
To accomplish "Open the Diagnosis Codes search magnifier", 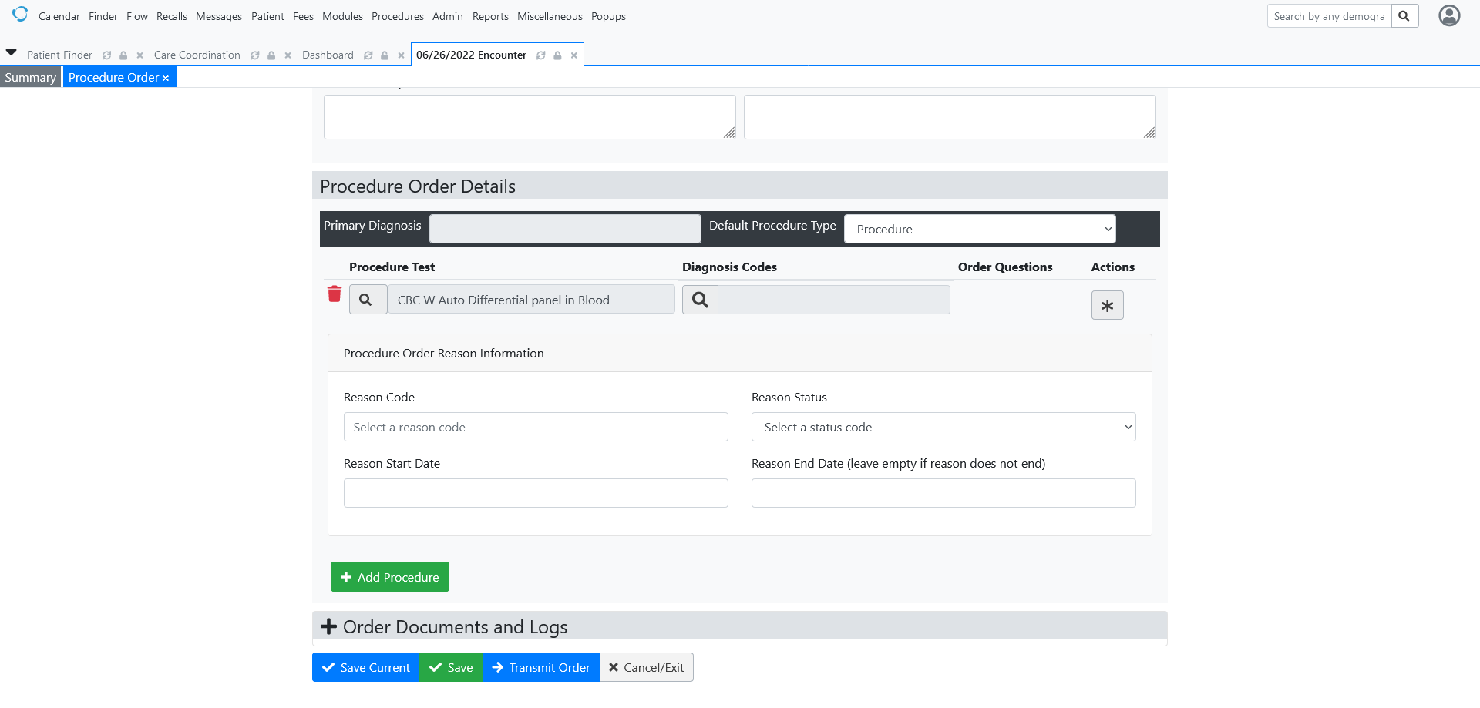I will pyautogui.click(x=699, y=299).
